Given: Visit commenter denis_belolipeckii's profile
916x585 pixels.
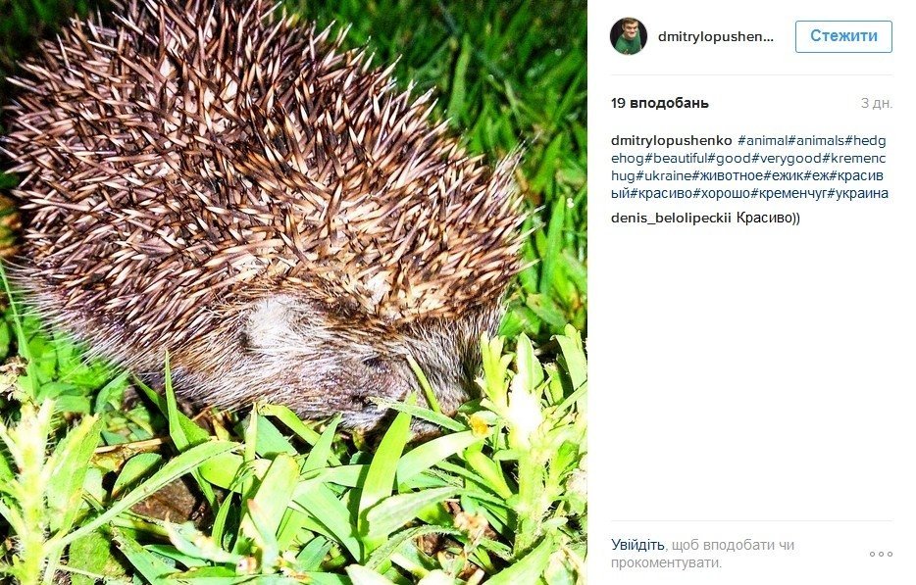Looking at the screenshot, I should coord(671,219).
